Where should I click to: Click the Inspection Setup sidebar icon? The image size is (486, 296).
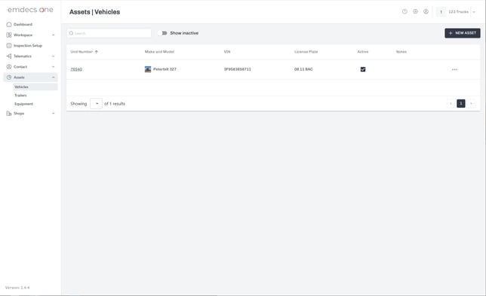pos(9,45)
